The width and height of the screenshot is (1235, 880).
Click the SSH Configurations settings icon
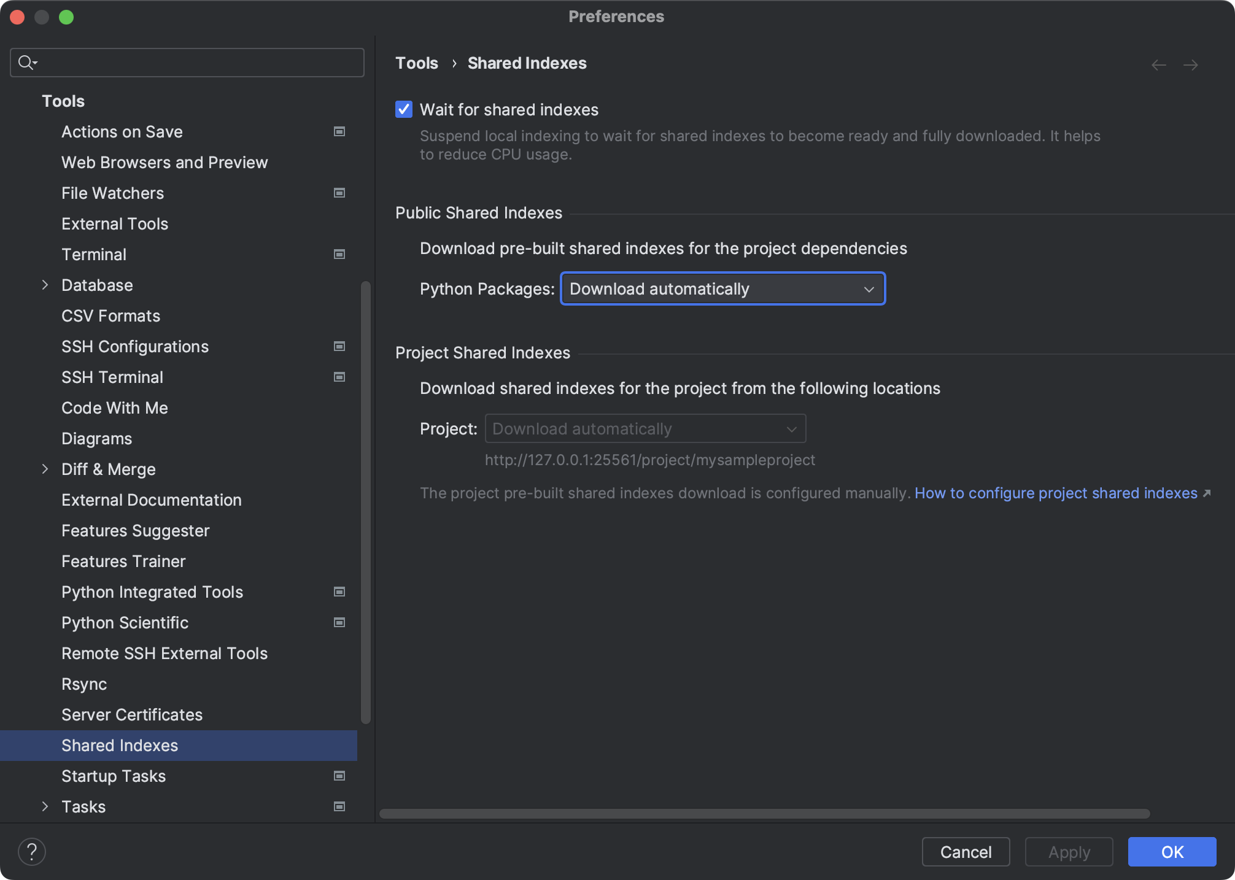click(340, 345)
